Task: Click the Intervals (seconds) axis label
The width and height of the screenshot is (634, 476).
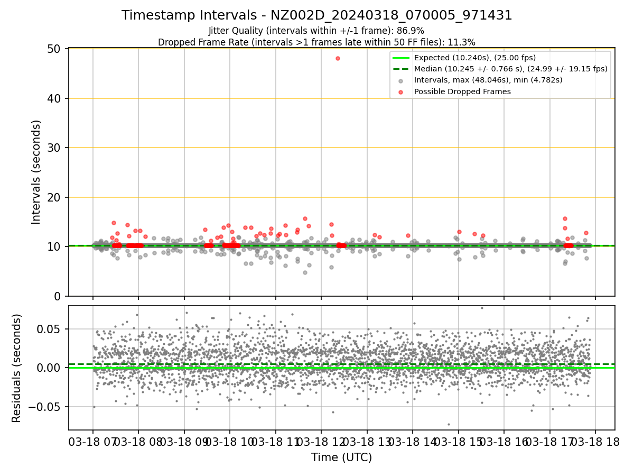Action: coord(36,172)
